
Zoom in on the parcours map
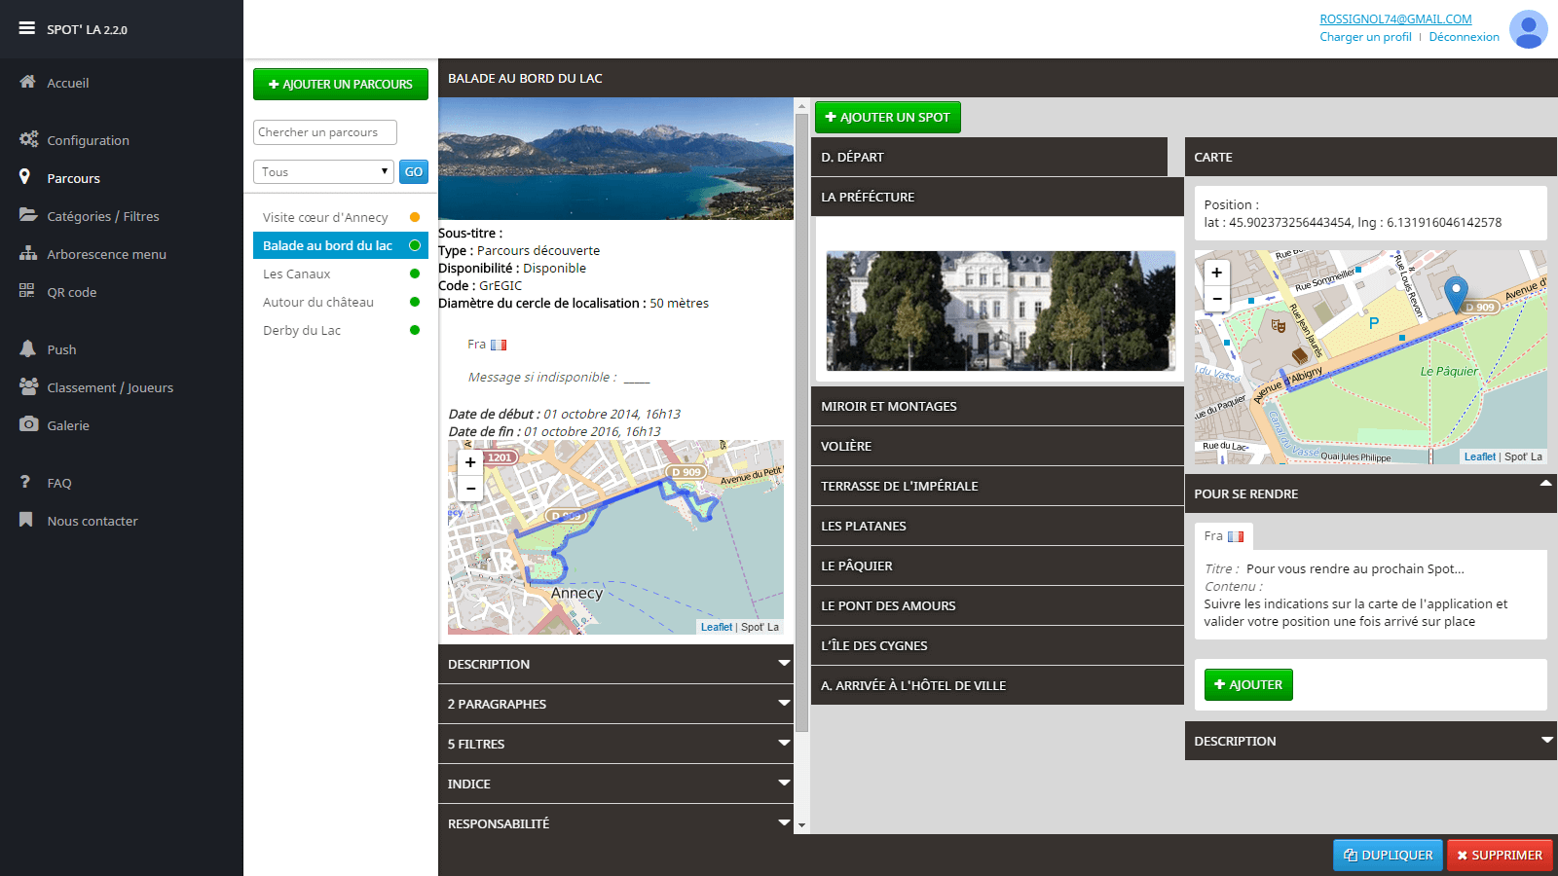(470, 461)
